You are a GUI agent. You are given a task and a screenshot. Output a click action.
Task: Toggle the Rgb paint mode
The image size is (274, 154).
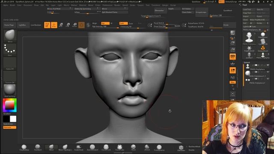tap(105, 23)
